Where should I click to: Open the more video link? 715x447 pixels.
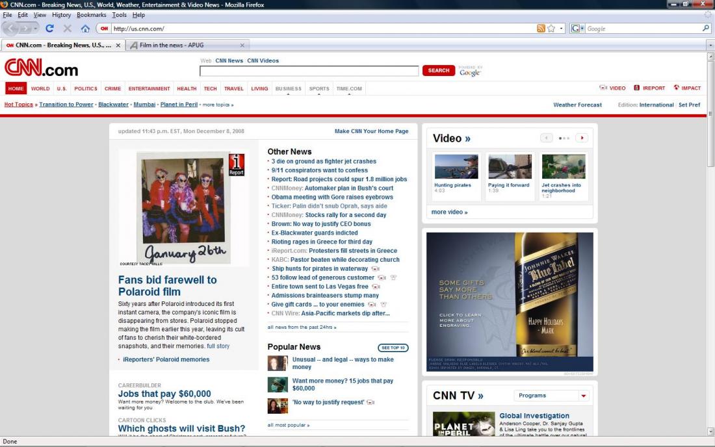click(450, 212)
